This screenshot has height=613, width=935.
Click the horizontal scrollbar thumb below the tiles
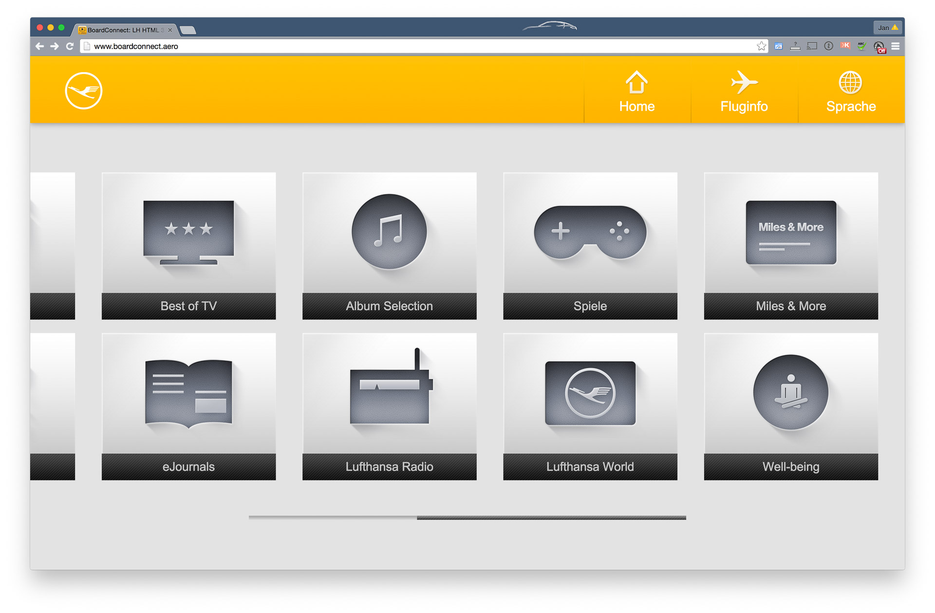pos(551,518)
